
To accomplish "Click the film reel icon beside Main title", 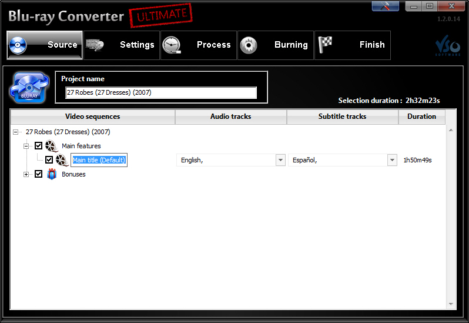I will coord(62,160).
